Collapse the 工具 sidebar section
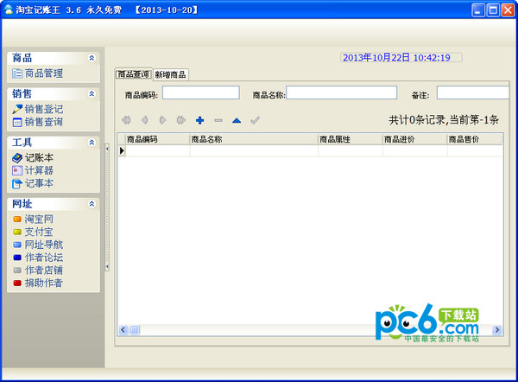Screen dimensions: 518x382 point(92,142)
